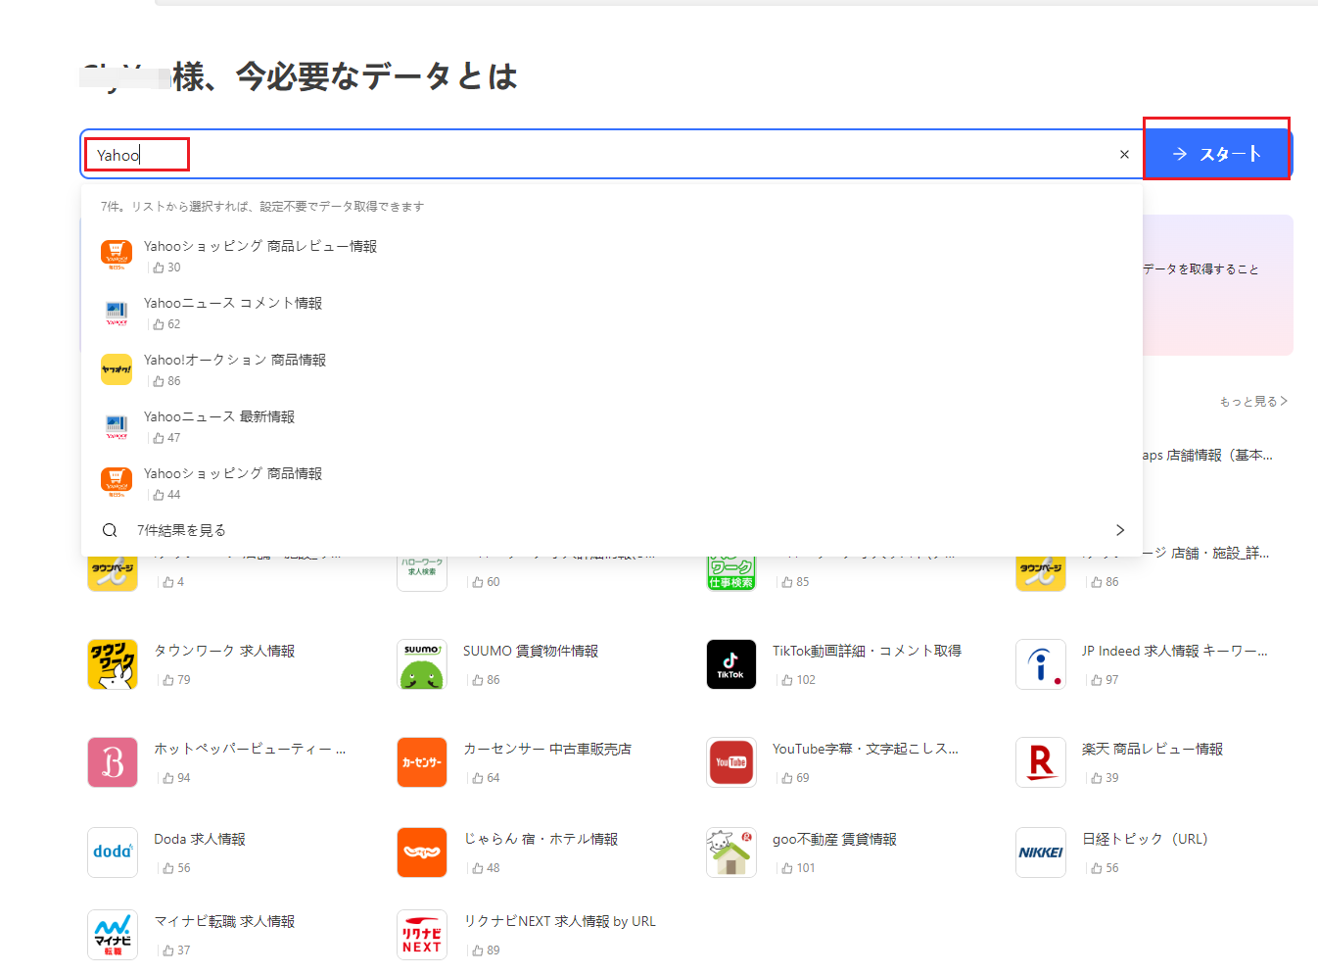Open the タウンワーク 求人情報 title
This screenshot has width=1318, height=974.
click(224, 651)
